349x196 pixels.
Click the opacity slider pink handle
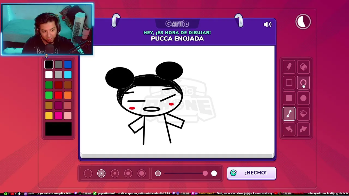(x=205, y=173)
